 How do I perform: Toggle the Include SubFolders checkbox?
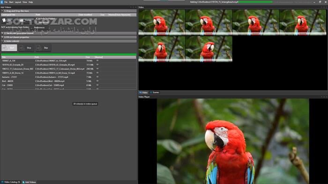[37, 19]
